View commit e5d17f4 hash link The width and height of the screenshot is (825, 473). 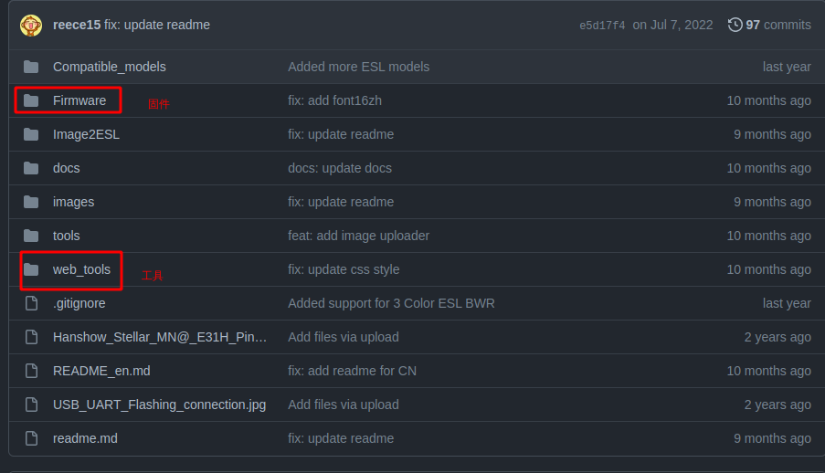pyautogui.click(x=602, y=26)
